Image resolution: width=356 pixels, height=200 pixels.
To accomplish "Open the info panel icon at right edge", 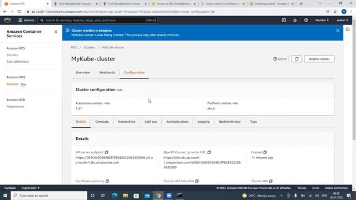I will pyautogui.click(x=348, y=29).
